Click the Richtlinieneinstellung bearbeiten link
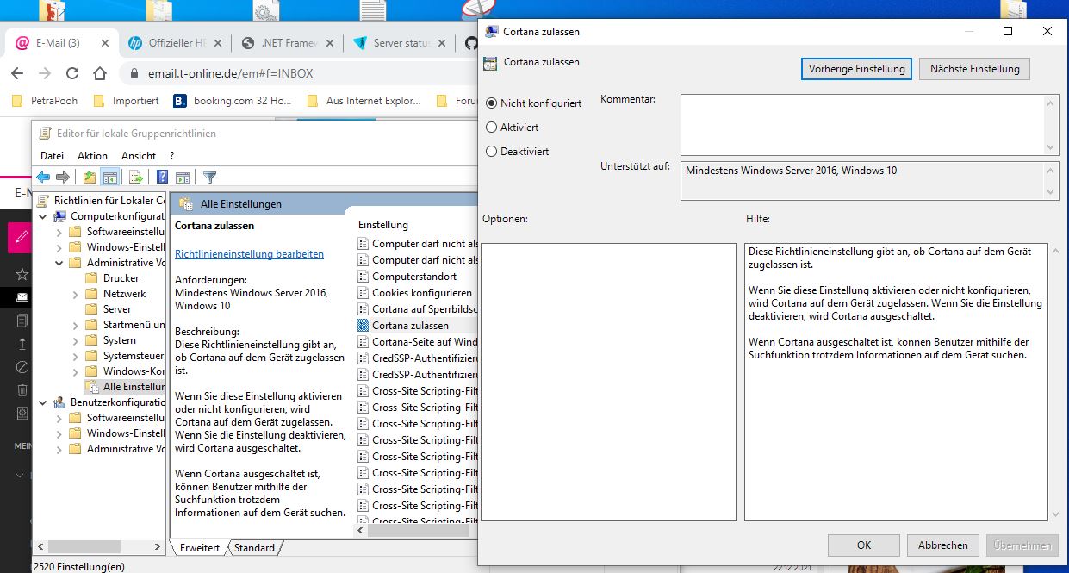The height and width of the screenshot is (573, 1069). [249, 254]
